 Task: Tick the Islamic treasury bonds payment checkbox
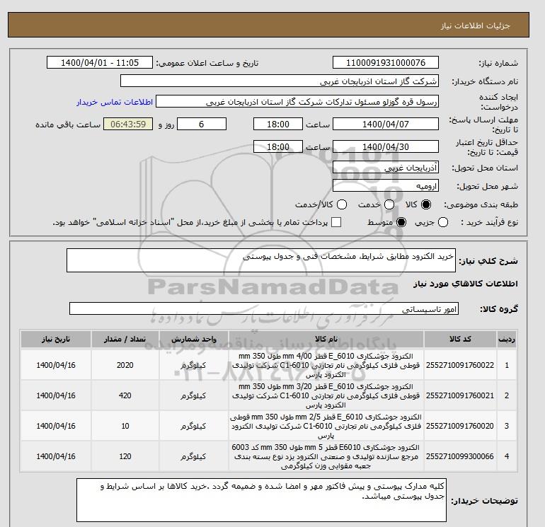tap(336, 222)
